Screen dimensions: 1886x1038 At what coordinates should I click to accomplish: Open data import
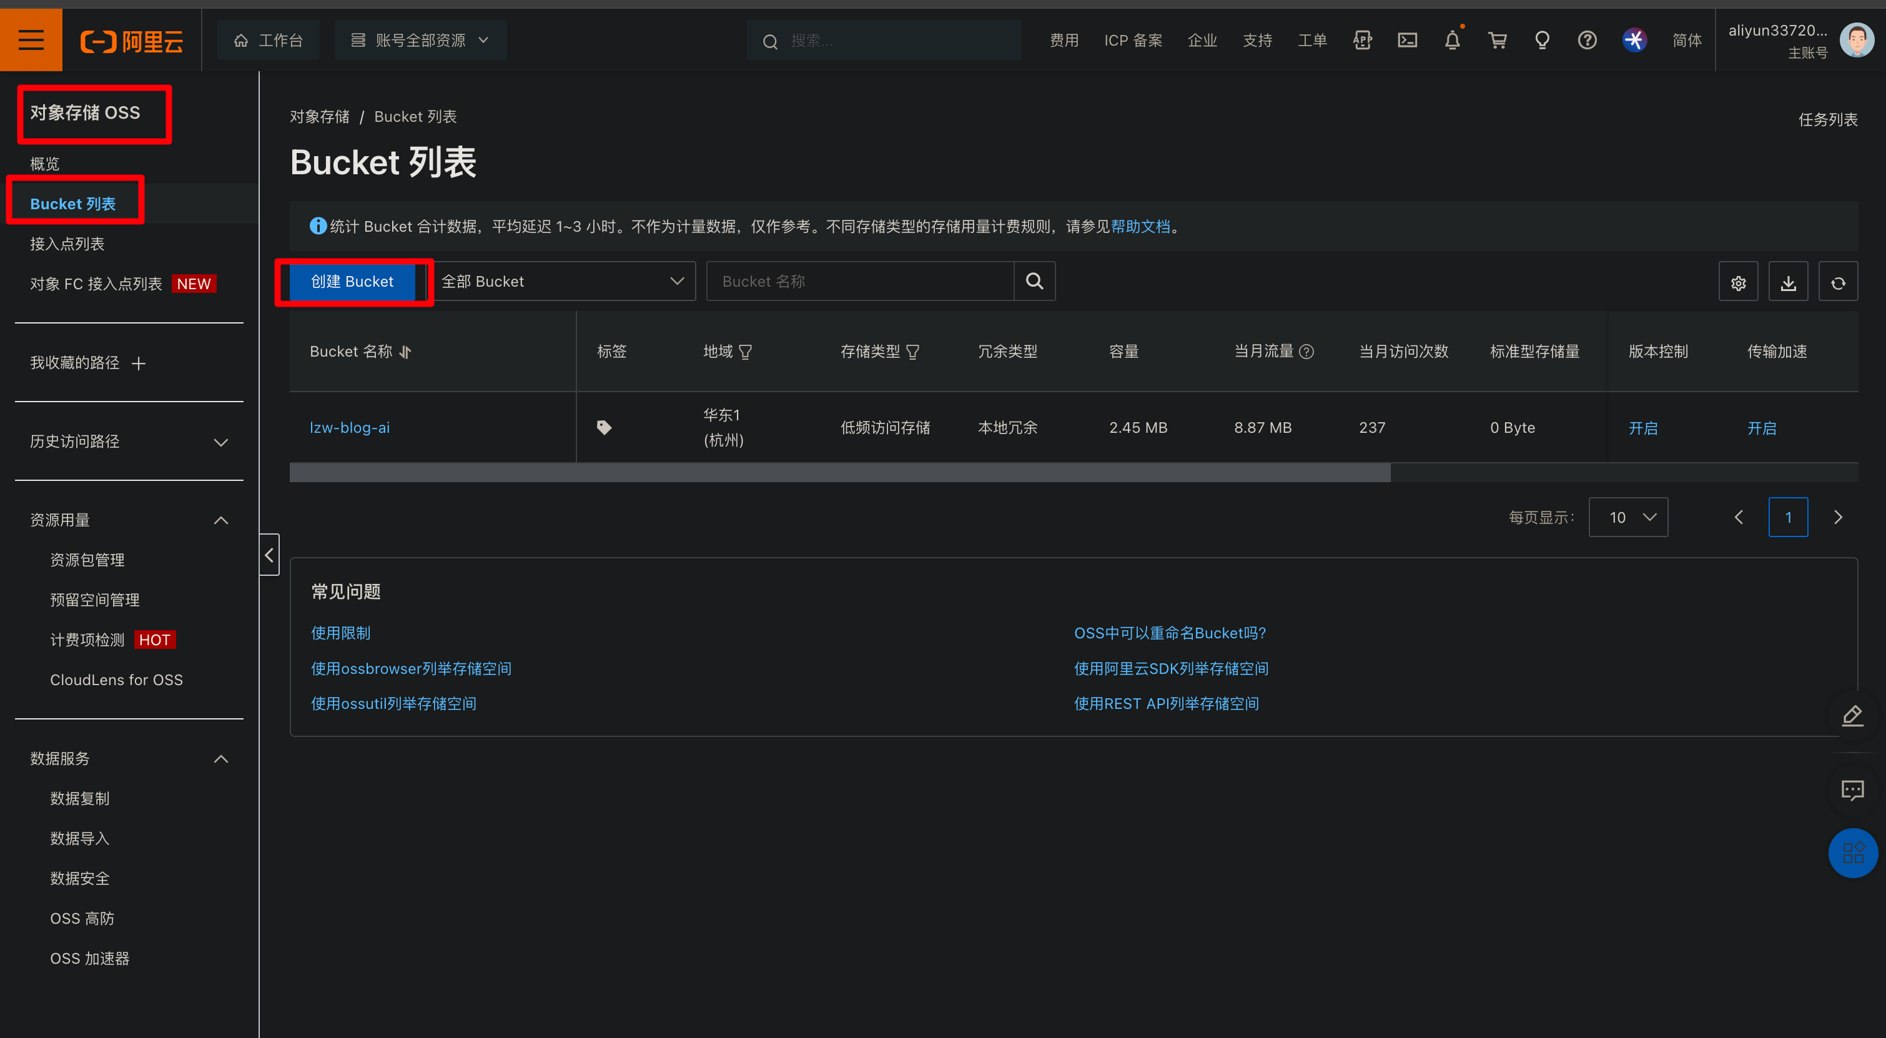click(80, 838)
